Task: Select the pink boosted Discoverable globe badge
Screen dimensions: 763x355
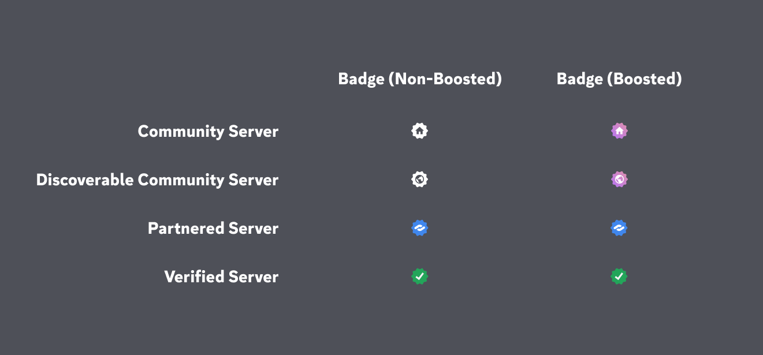Action: (x=619, y=180)
